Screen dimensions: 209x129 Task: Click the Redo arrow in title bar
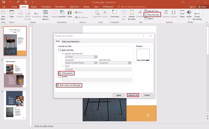[x=18, y=2]
